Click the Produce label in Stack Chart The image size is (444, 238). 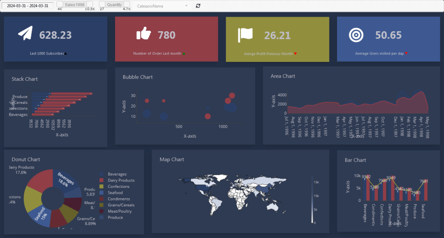click(20, 97)
